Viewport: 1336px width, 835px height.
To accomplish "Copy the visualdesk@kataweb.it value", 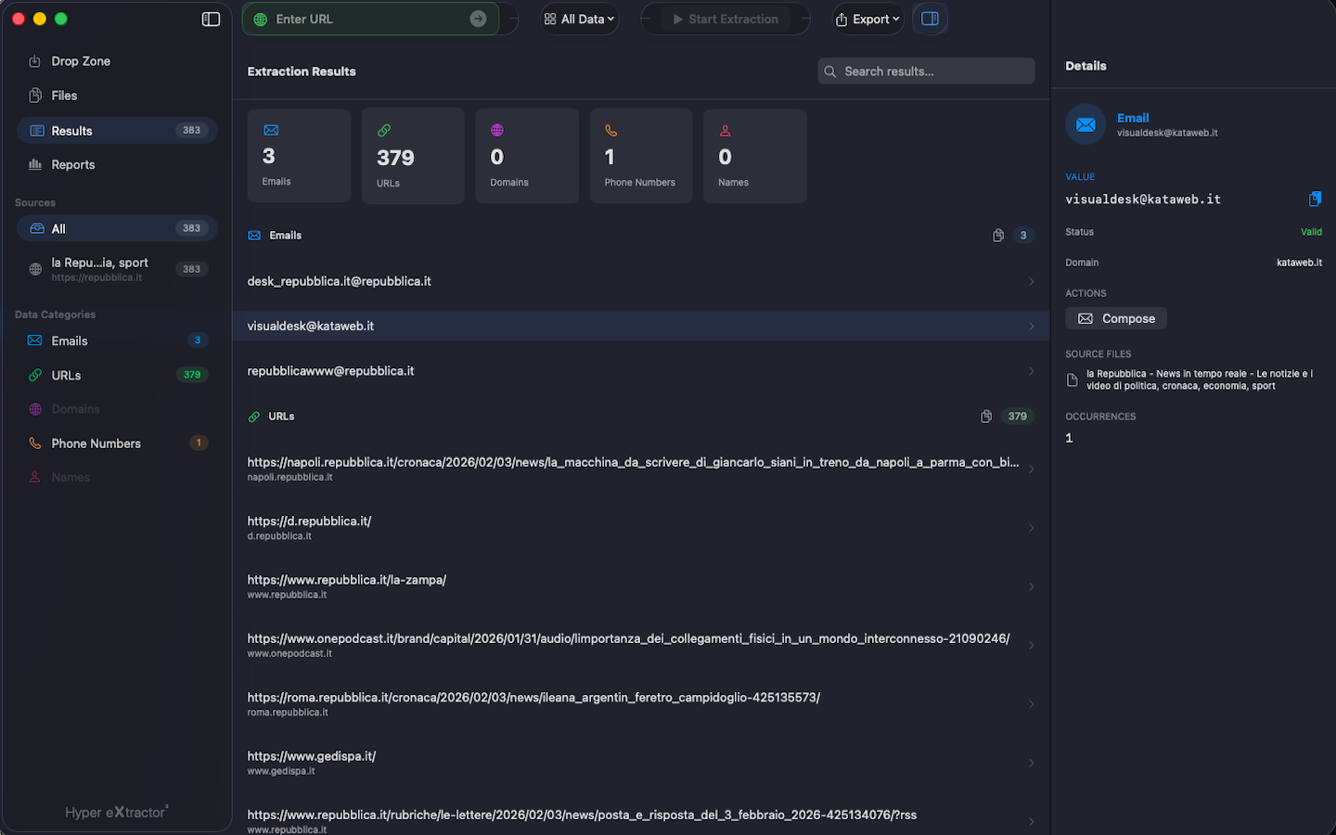I will [x=1315, y=199].
